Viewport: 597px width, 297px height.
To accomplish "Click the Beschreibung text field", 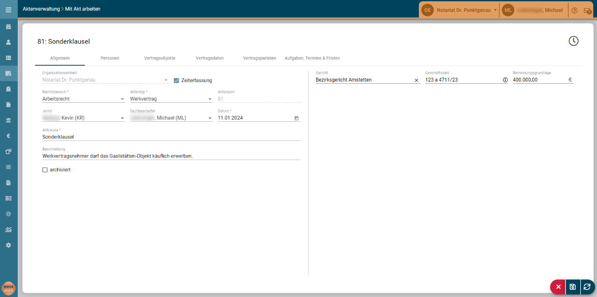I will pyautogui.click(x=171, y=156).
